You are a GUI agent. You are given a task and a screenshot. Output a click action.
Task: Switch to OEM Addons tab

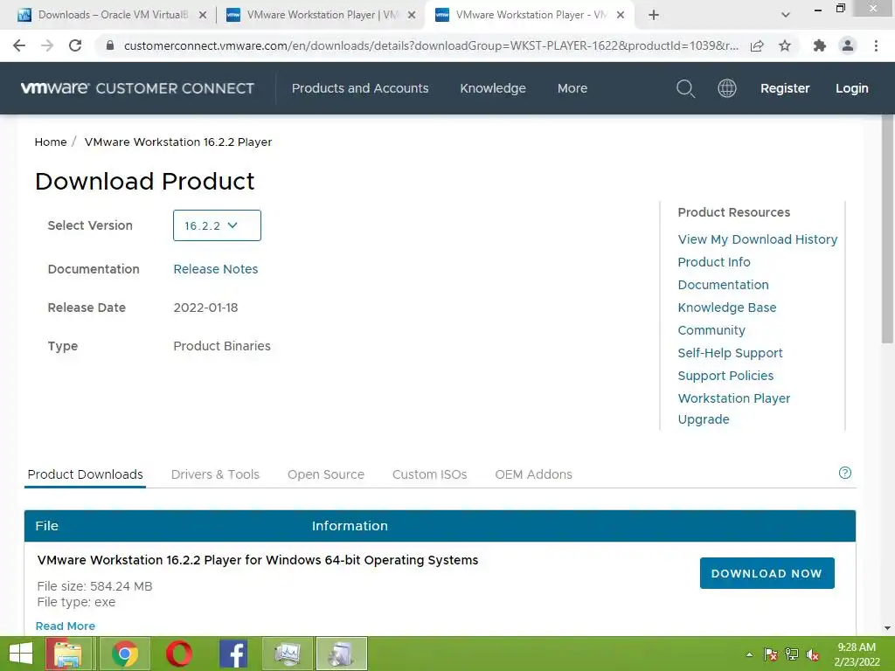534,474
